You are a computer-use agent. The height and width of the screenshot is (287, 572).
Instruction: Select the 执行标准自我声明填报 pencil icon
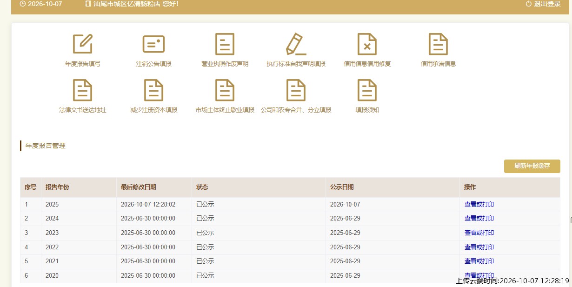(296, 44)
